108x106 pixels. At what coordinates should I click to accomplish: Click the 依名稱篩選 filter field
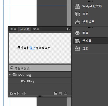click(x=40, y=68)
